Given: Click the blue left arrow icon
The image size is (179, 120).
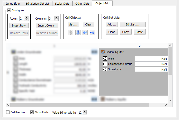Looking at the screenshot, I should click(85, 32).
